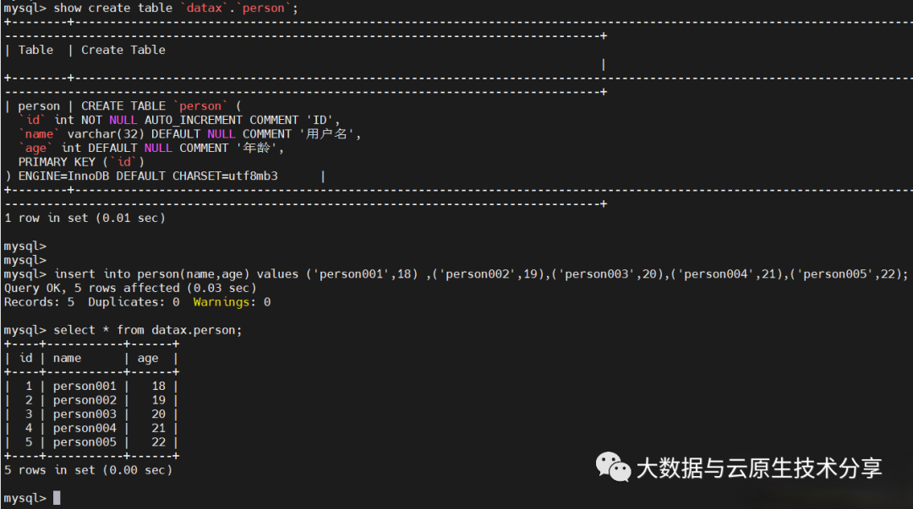Click the person001 cell in results
The image size is (913, 509).
tap(85, 386)
